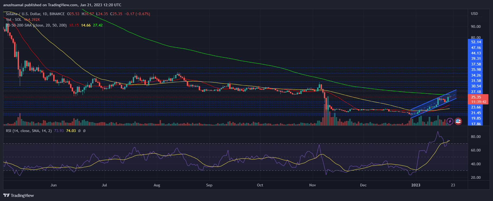Click the red 20-SMA value 18.15
Screen dimensions: 493x201
click(x=74, y=25)
